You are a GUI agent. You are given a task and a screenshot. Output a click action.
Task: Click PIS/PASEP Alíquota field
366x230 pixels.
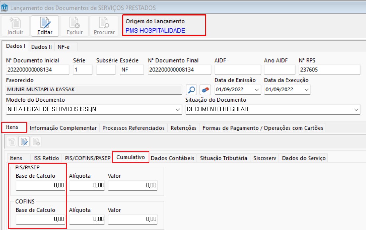pyautogui.click(x=87, y=185)
